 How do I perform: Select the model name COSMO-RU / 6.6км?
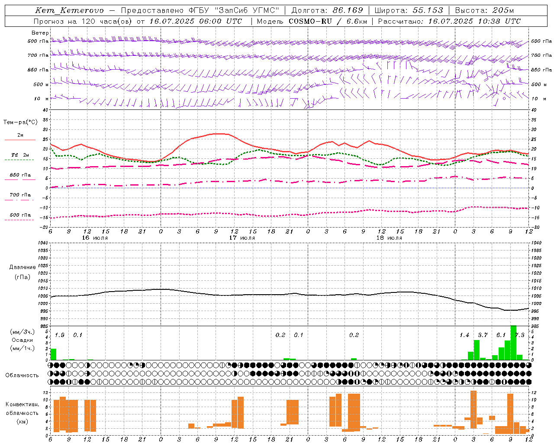point(328,21)
